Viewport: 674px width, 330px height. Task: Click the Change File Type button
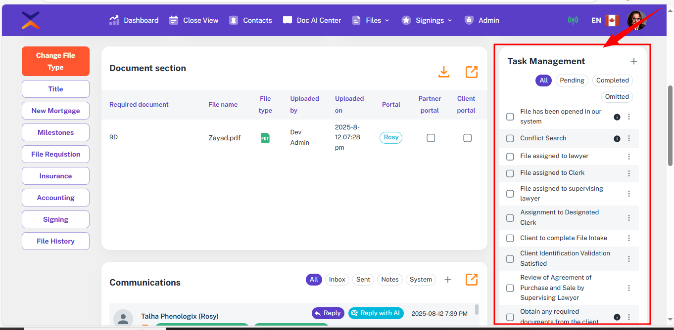pos(55,61)
